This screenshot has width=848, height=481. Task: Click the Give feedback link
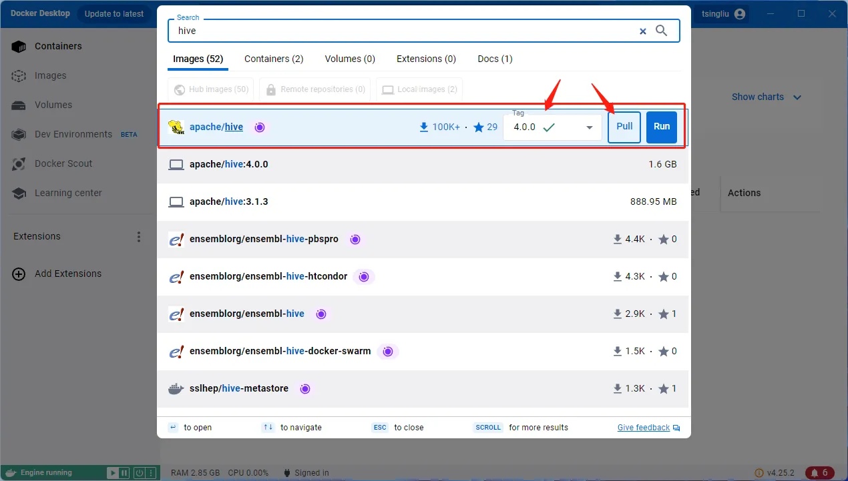pyautogui.click(x=648, y=428)
